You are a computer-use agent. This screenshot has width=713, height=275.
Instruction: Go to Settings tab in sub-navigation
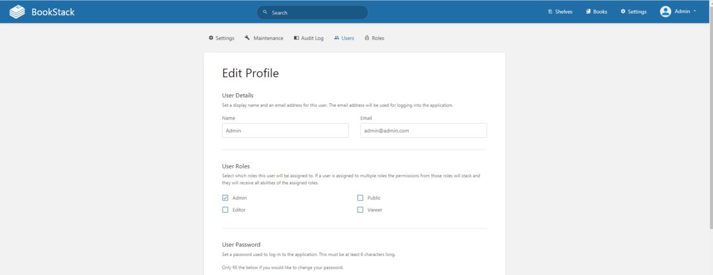click(x=221, y=38)
